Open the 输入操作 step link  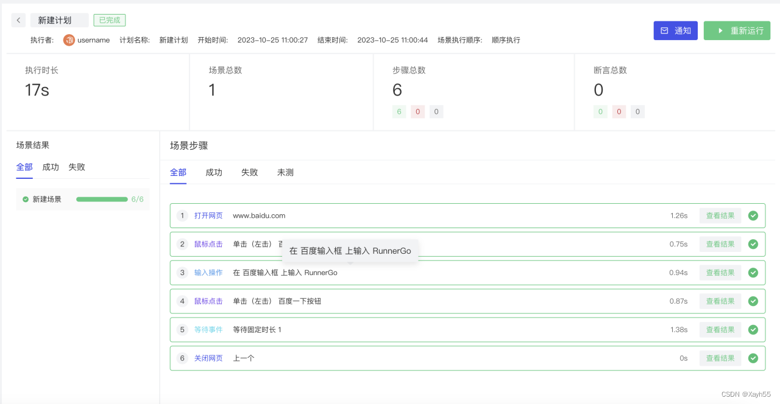coord(209,273)
